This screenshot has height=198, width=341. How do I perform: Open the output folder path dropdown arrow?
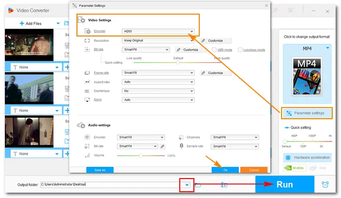[187, 185]
